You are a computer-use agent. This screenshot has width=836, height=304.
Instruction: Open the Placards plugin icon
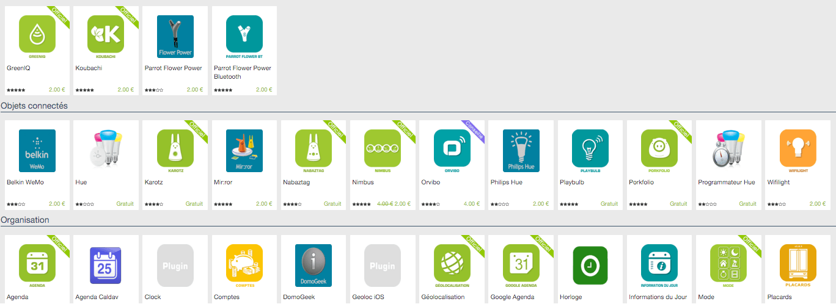pos(798,266)
